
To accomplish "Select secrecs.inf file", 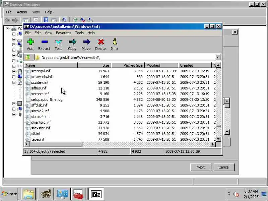I will (40, 94).
